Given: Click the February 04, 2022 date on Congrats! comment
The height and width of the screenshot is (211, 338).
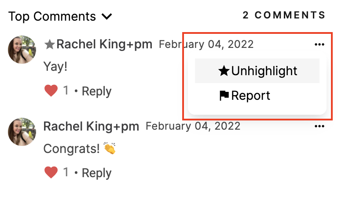Looking at the screenshot, I should 193,126.
